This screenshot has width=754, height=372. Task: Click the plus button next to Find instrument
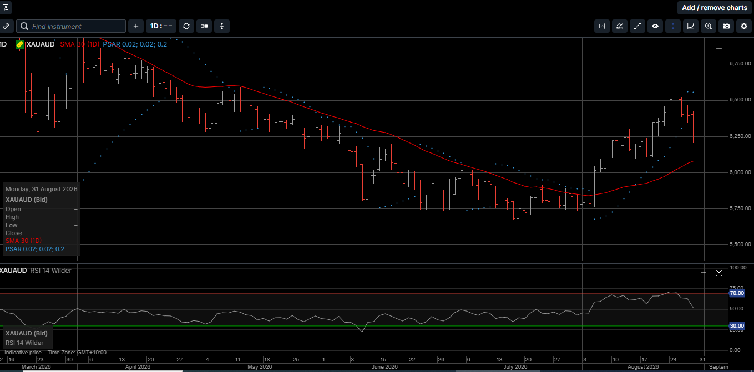pyautogui.click(x=136, y=26)
